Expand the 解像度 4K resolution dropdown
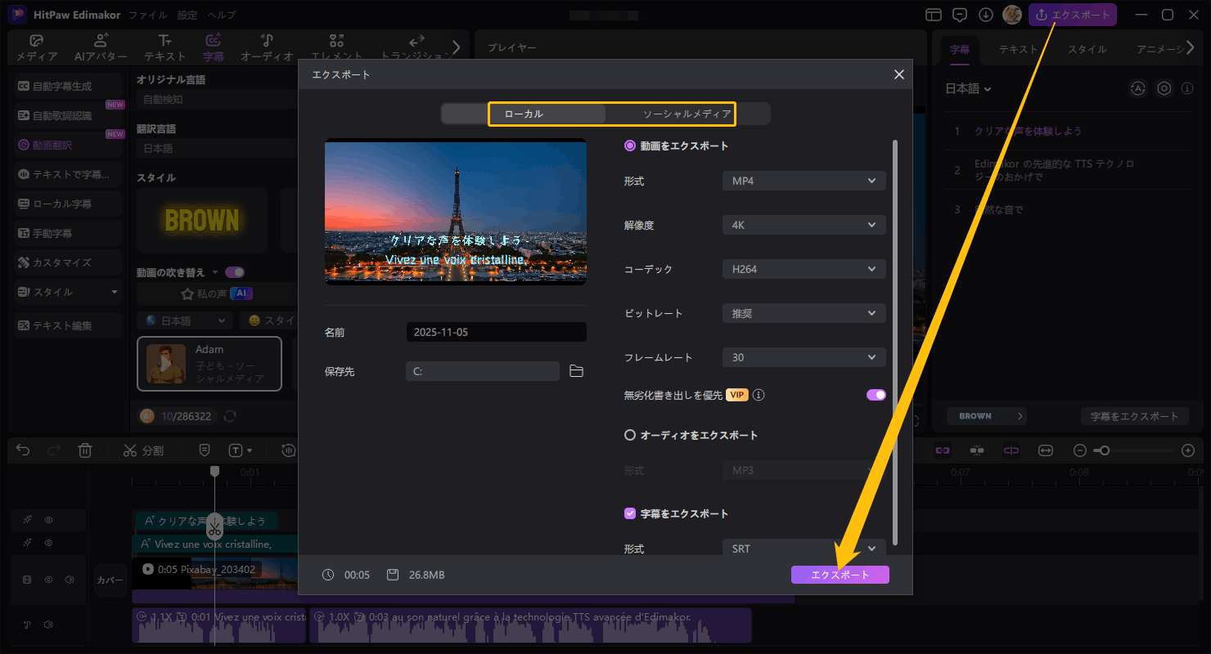1211x654 pixels. pos(804,225)
